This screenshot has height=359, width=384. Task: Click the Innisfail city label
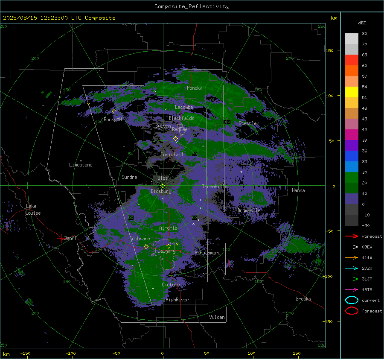point(172,155)
